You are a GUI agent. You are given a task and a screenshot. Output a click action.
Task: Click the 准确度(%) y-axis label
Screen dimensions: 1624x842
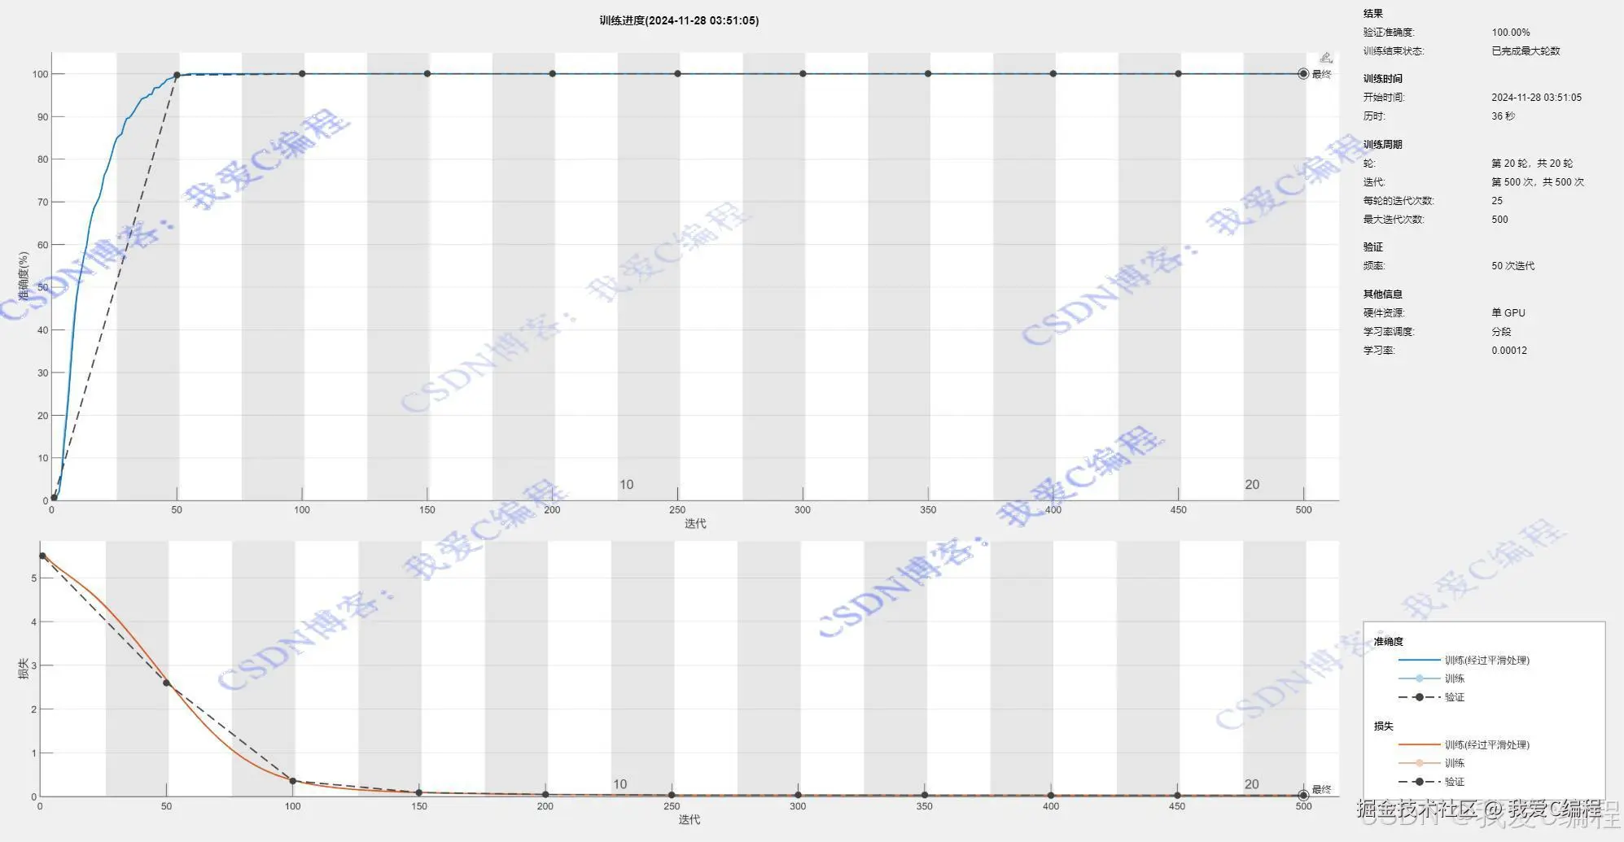(x=24, y=277)
